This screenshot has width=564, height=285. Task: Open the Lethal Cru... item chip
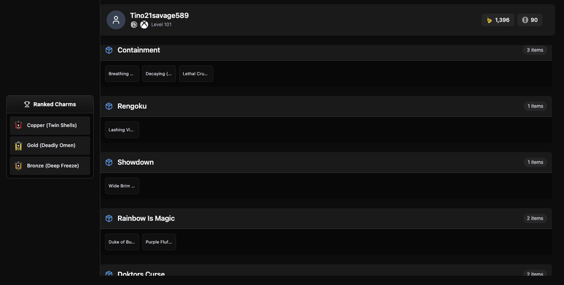[196, 74]
